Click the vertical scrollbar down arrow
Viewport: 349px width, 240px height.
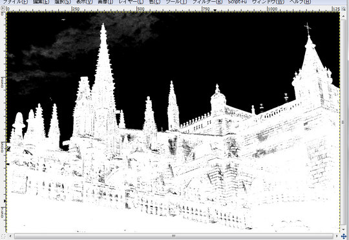tap(344, 230)
